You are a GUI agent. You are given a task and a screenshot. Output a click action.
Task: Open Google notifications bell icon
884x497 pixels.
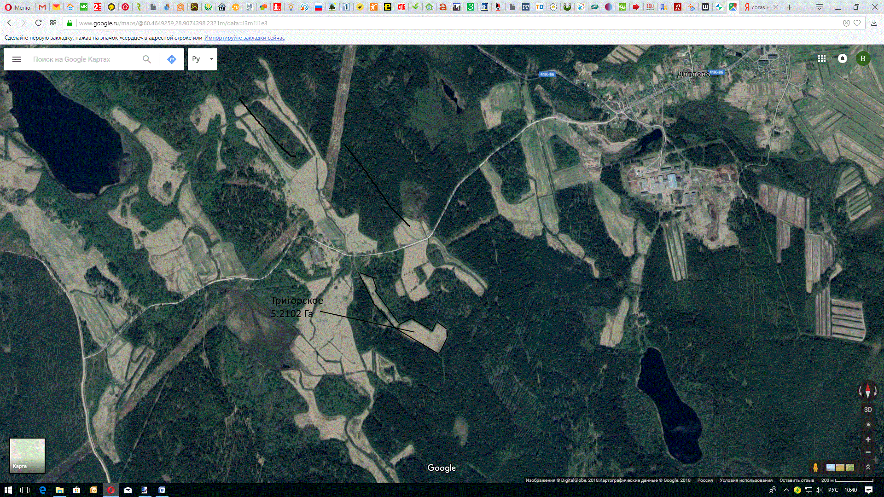[843, 58]
